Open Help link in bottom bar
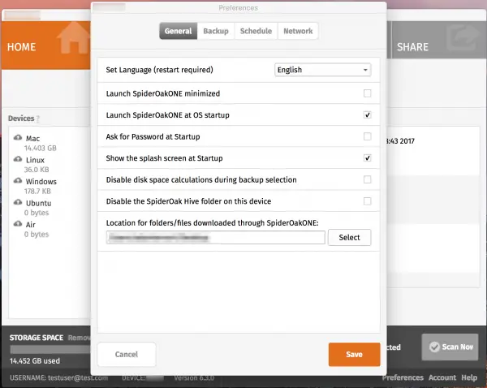 469,377
